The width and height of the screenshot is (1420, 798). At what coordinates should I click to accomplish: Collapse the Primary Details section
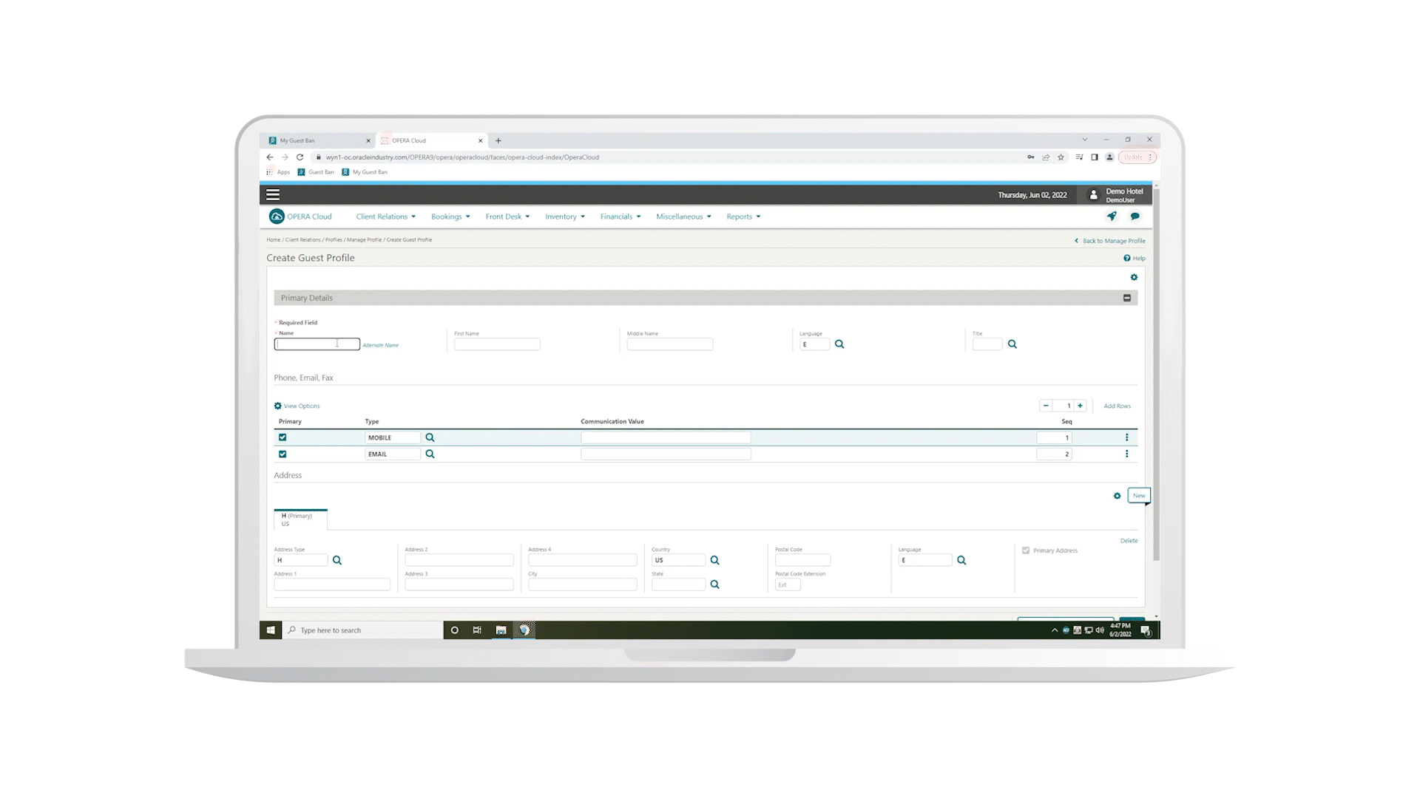tap(1127, 298)
